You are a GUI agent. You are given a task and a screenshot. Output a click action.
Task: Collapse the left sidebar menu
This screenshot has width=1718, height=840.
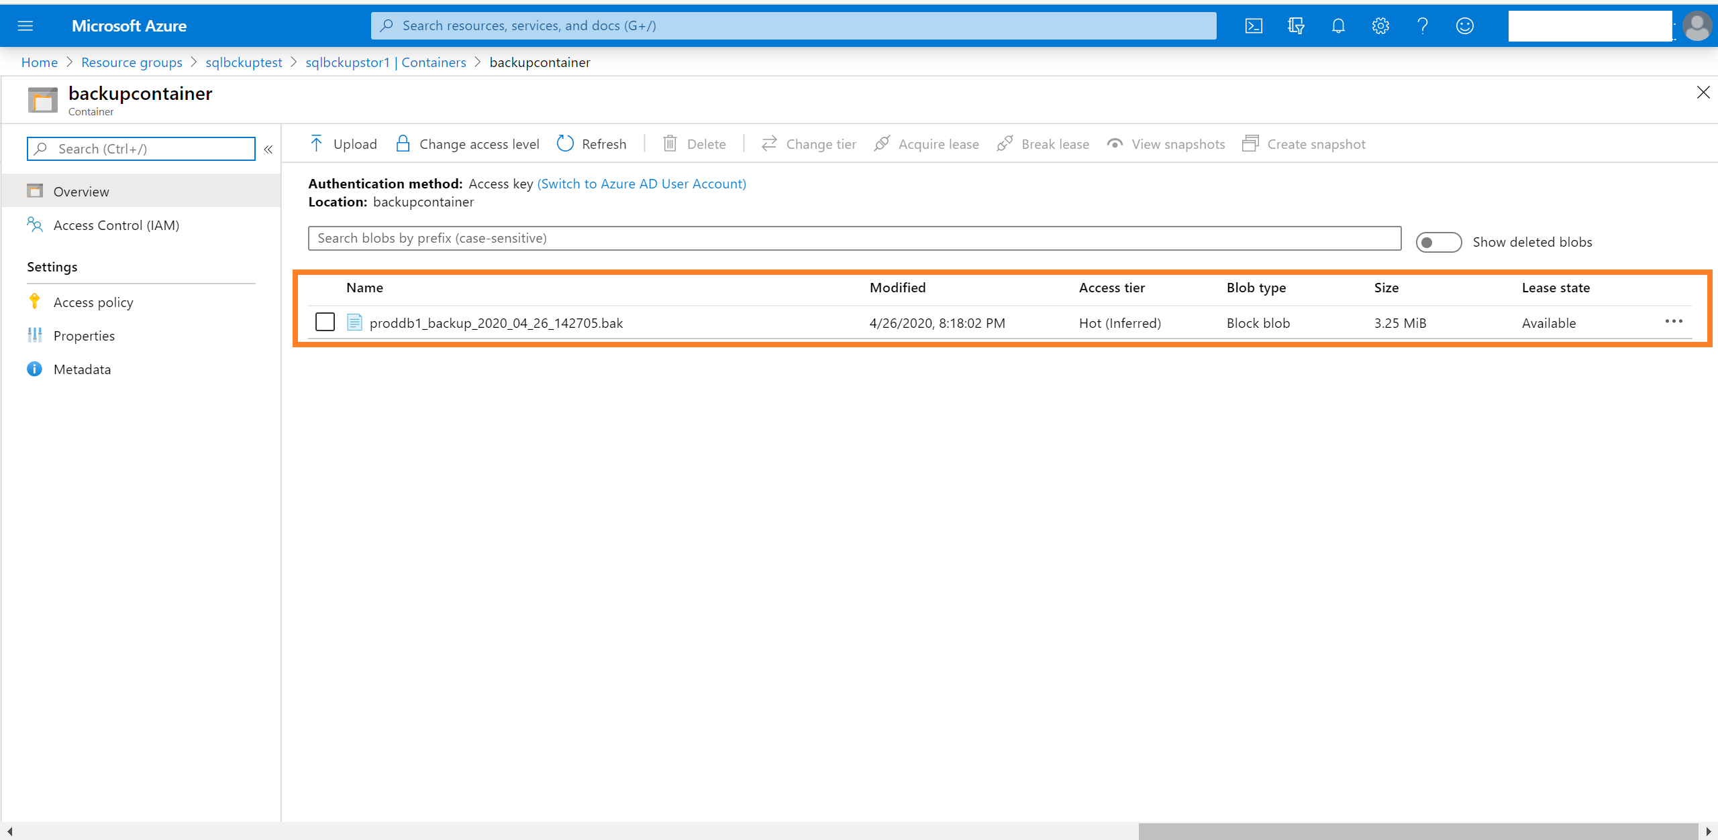pyautogui.click(x=268, y=149)
